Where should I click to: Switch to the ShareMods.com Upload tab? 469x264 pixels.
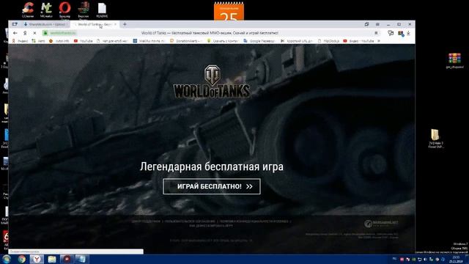tap(45, 24)
